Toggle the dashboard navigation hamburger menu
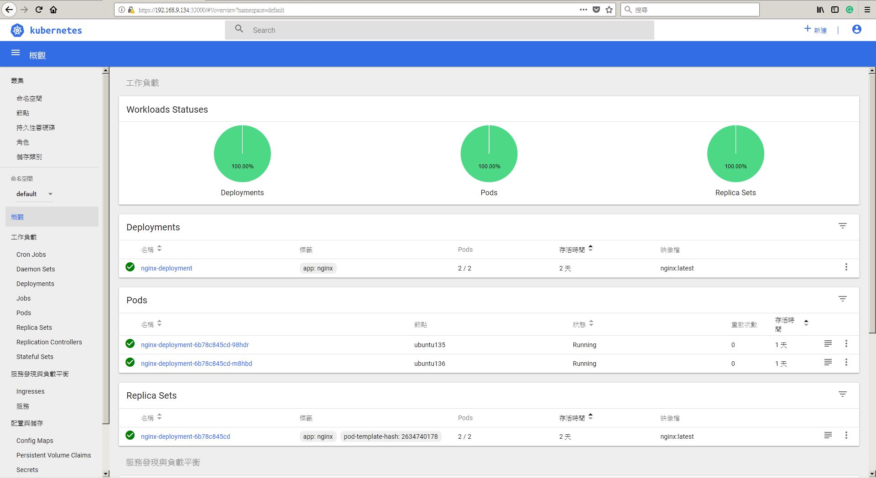876x478 pixels. [x=16, y=53]
